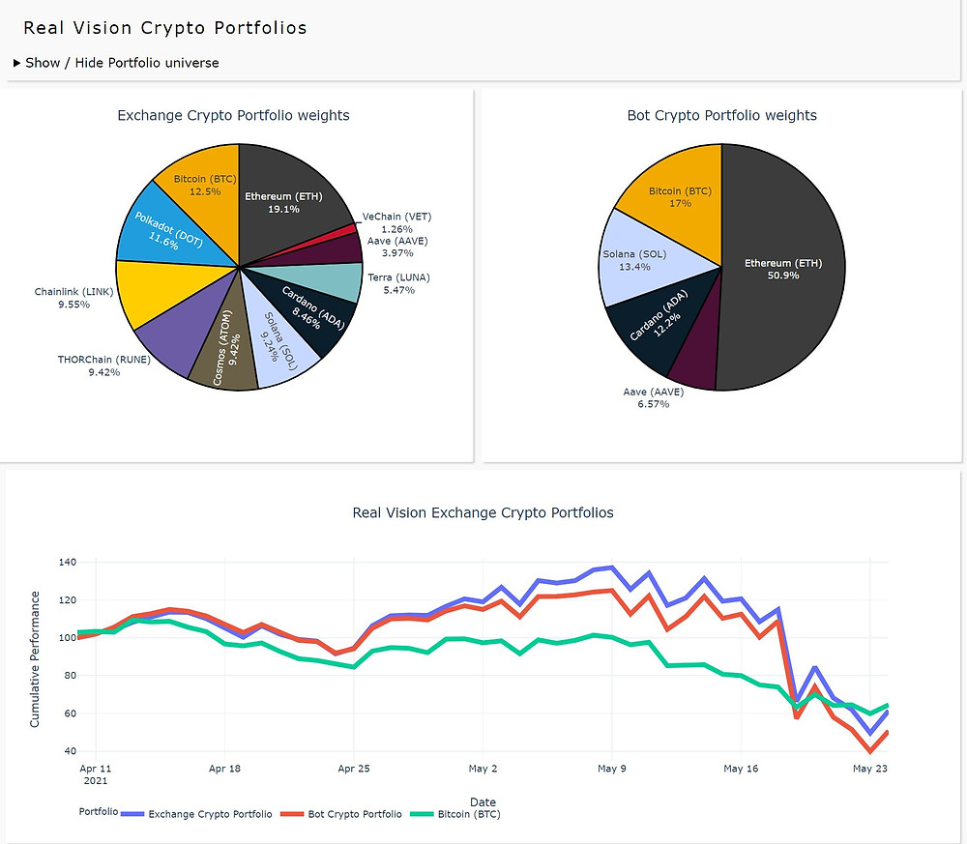967x844 pixels.
Task: Click the 60 y-axis tick label
Action: [71, 713]
